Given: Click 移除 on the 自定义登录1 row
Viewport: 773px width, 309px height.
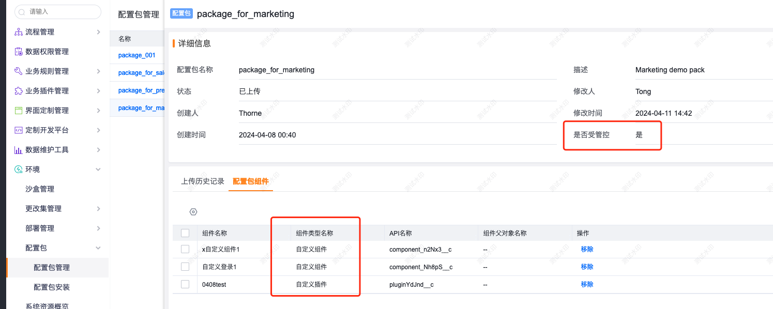Looking at the screenshot, I should coord(586,267).
